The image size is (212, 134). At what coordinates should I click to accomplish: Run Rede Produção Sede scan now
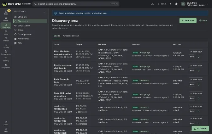pyautogui.click(x=196, y=80)
